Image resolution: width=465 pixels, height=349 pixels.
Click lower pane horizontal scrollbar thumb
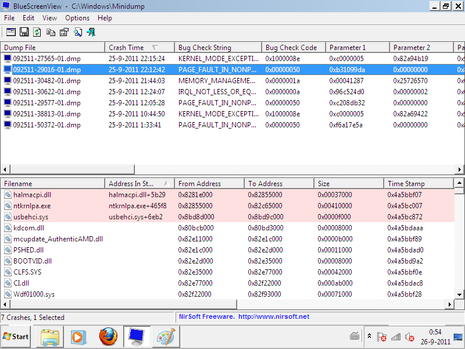tap(123, 304)
